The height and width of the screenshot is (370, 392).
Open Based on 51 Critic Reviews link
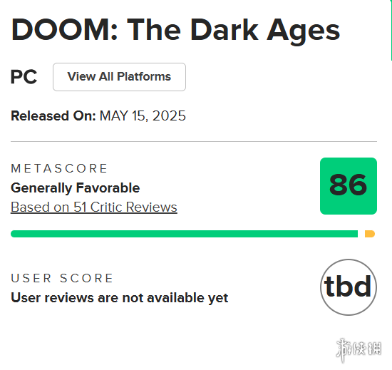click(x=94, y=207)
